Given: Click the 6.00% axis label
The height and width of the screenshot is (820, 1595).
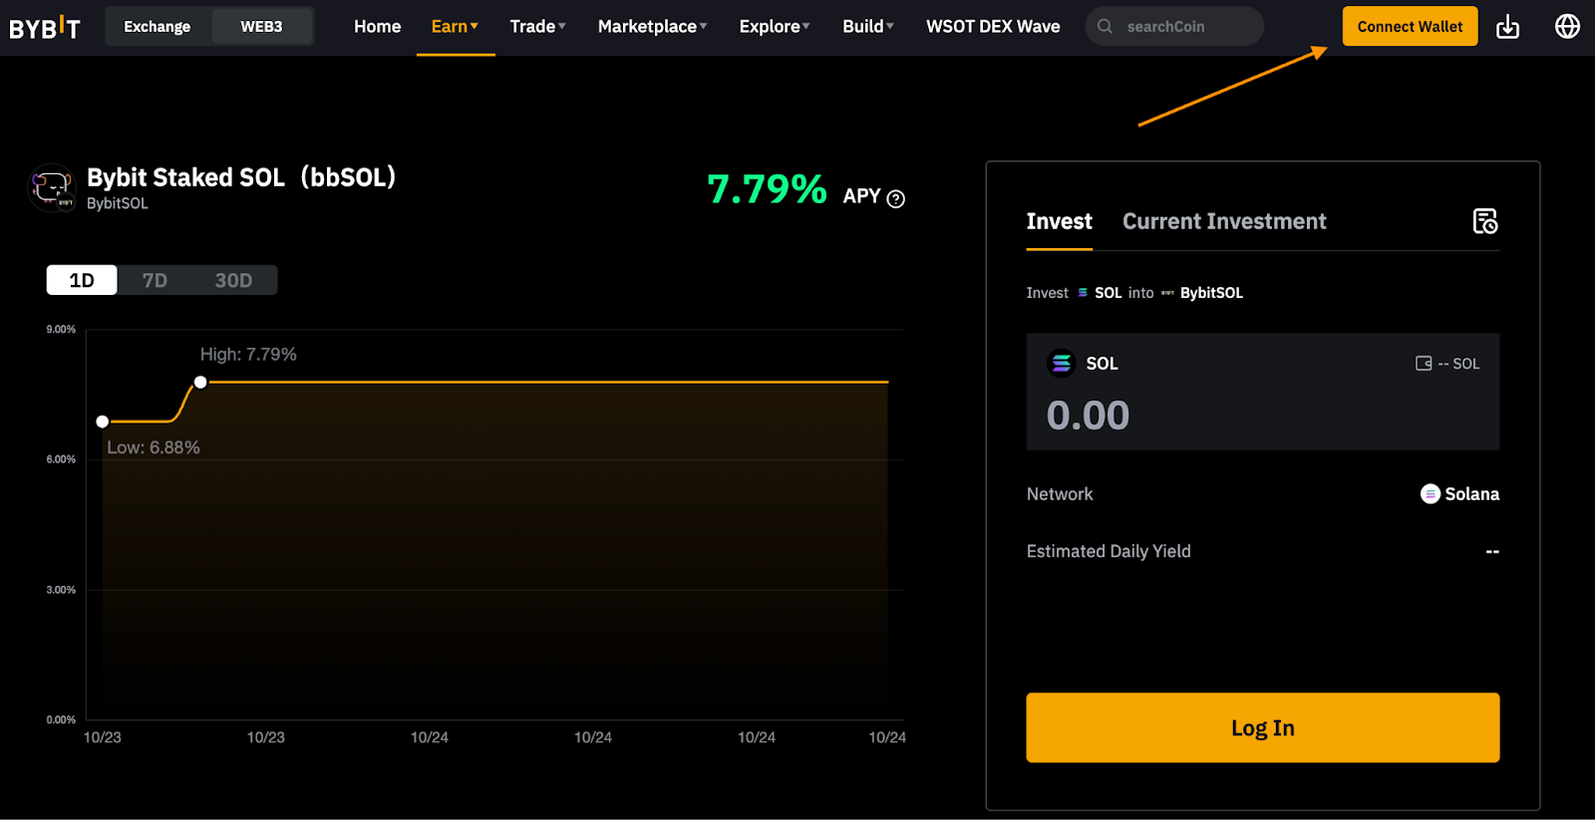Looking at the screenshot, I should pos(61,459).
